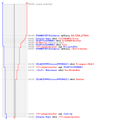This screenshot has width=114, height=127.
Task: Click Schwule Hupe in the 09:51 entry
Action: click(43, 39)
